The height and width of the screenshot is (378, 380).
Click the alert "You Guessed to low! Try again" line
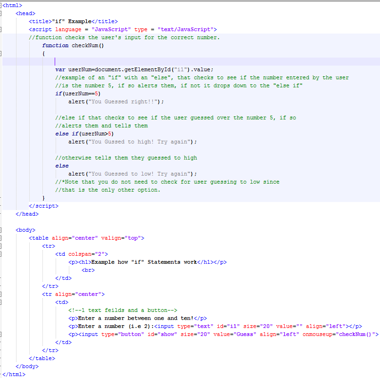coord(132,174)
